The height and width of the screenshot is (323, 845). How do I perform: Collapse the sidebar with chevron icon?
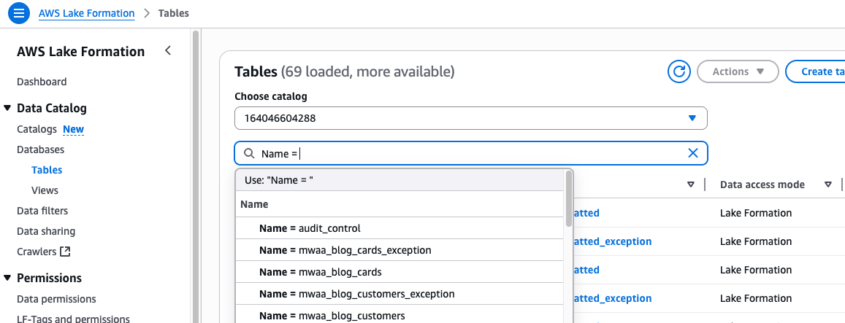pos(168,51)
